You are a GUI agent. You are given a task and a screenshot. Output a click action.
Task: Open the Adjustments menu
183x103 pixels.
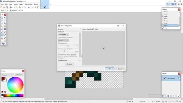[29, 4]
